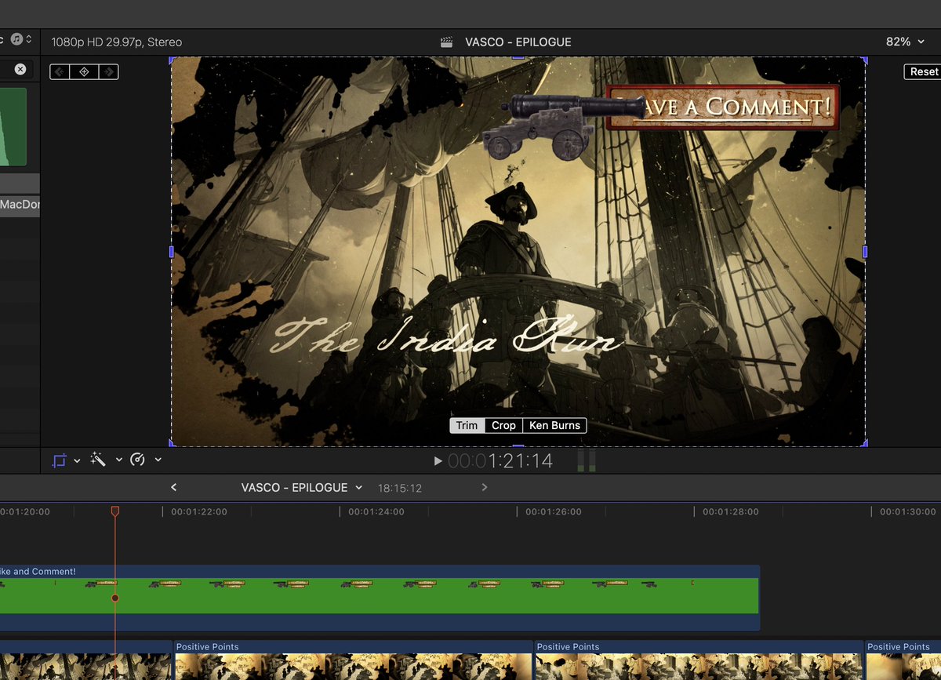Go to previous keyframe with the left arrow

[60, 71]
